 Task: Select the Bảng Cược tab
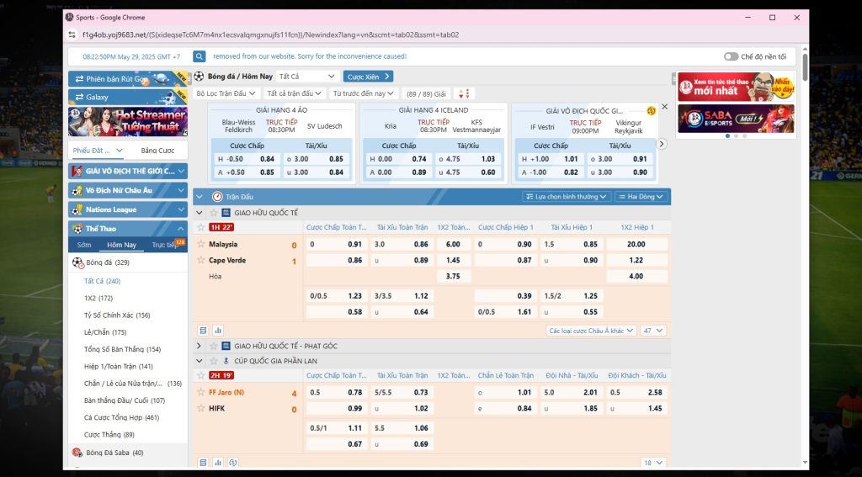tap(157, 151)
